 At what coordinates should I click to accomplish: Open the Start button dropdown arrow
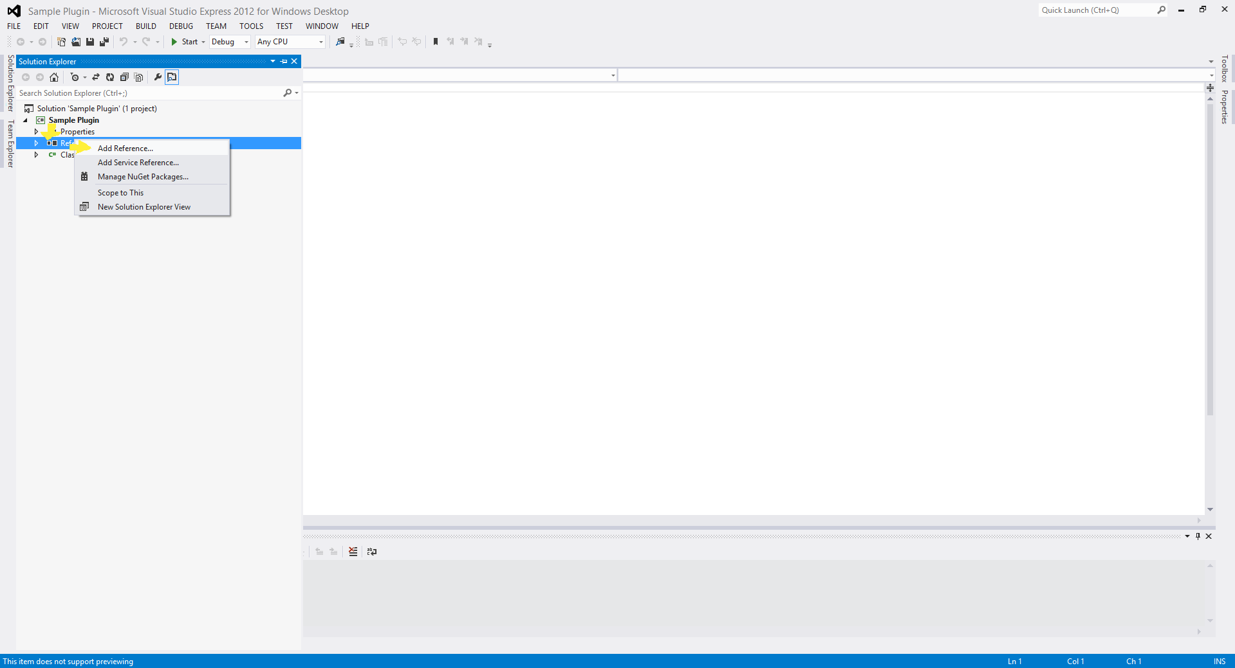203,42
